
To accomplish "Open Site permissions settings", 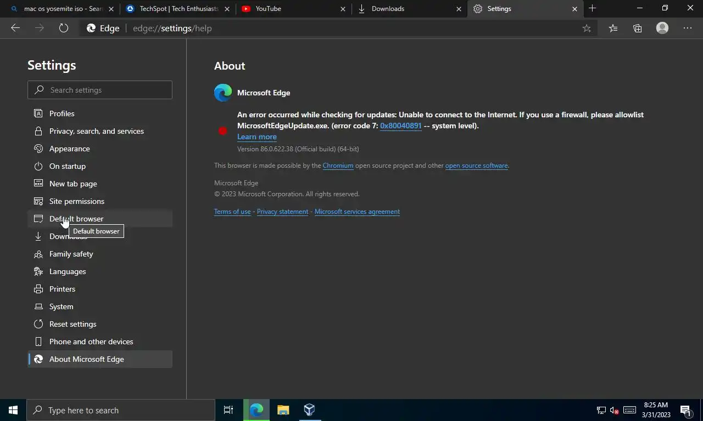I will point(100,201).
